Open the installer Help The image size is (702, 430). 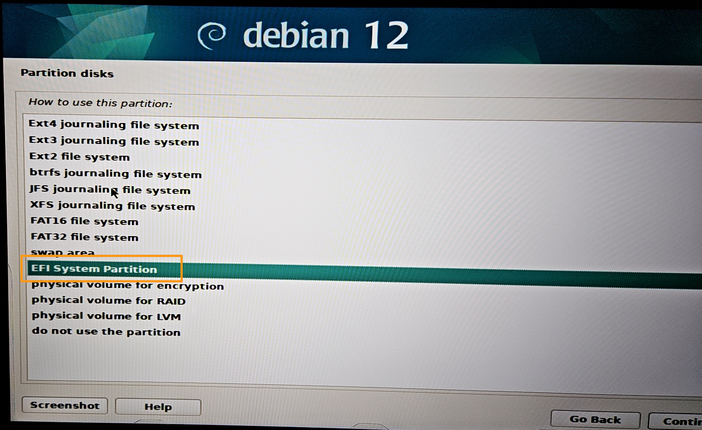(x=158, y=407)
